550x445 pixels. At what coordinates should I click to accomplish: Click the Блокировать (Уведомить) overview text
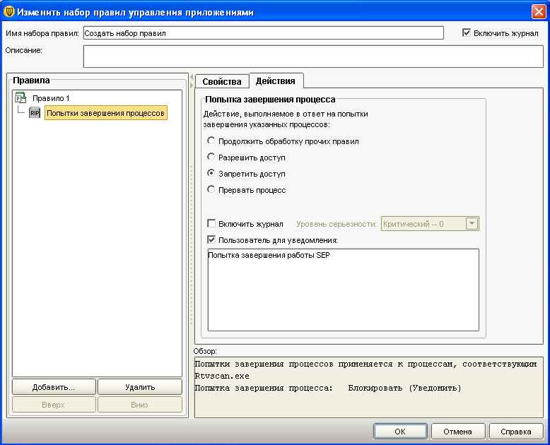point(404,388)
